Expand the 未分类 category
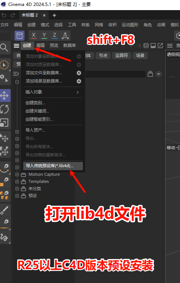 [17, 189]
